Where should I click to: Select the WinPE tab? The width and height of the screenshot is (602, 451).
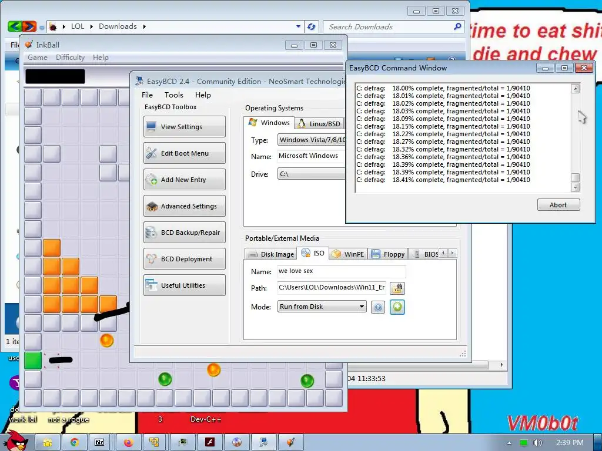(348, 254)
